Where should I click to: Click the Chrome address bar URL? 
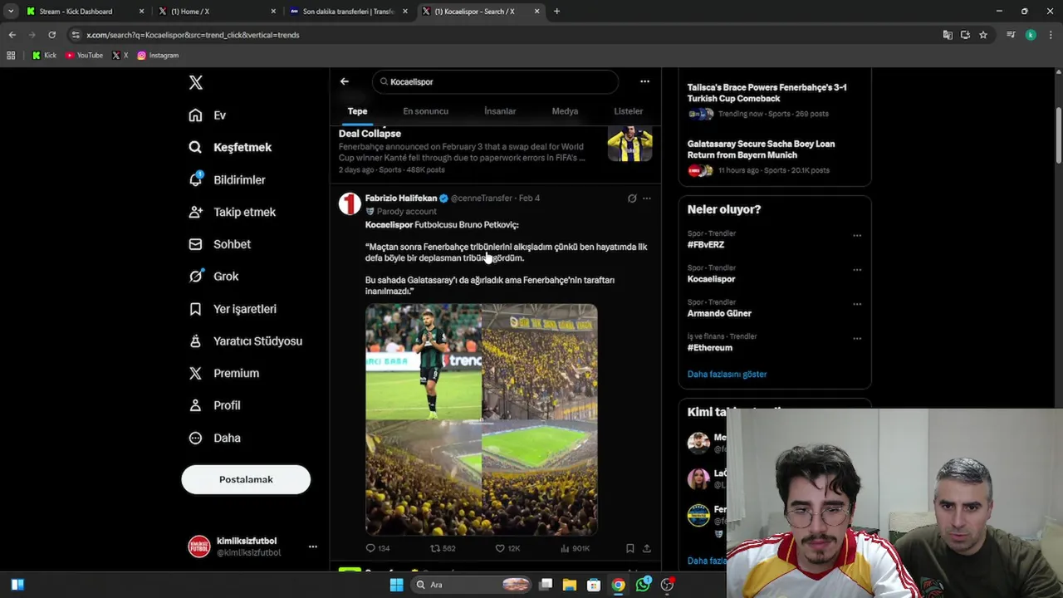tap(193, 35)
